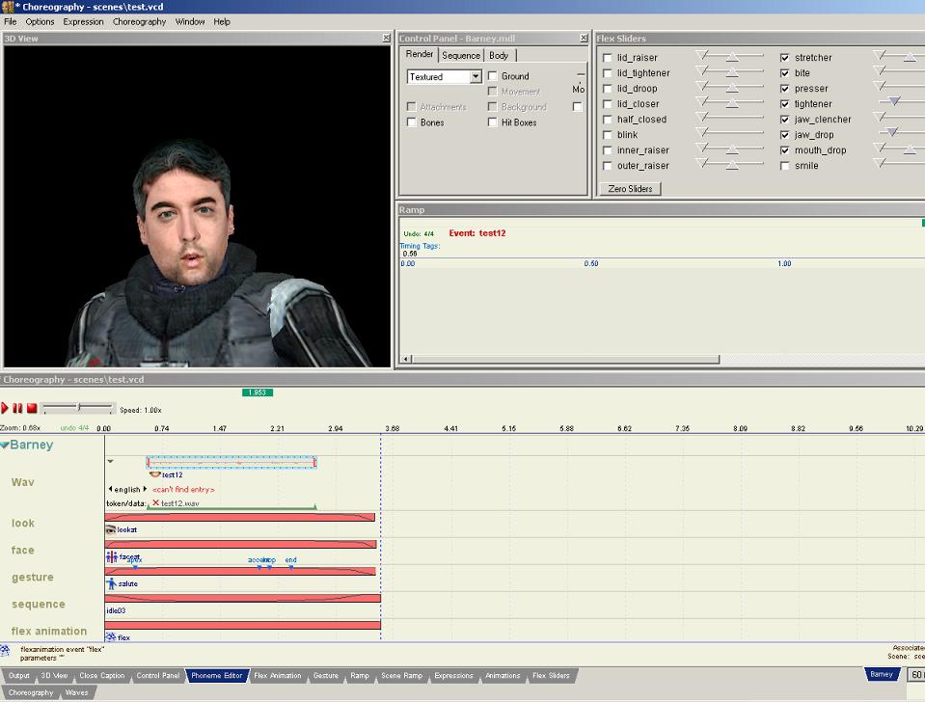Enable the Bones checkbox
Viewport: 925px width, 702px height.
tap(412, 122)
